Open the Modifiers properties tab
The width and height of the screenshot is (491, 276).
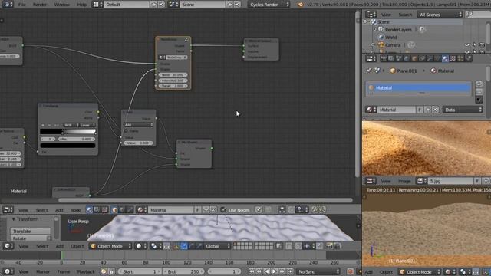pos(430,58)
